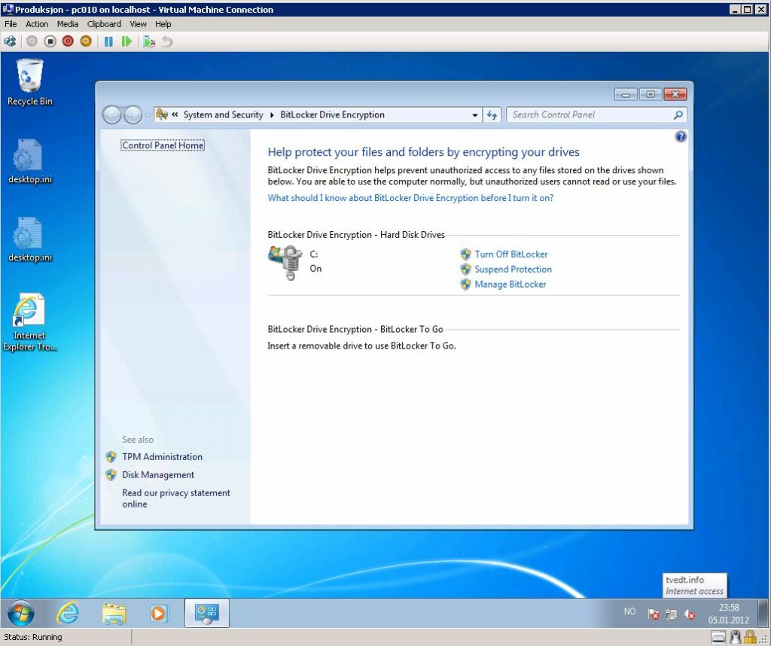771x646 pixels.
Task: Click the Action Center flag tray icon
Action: coord(654,614)
